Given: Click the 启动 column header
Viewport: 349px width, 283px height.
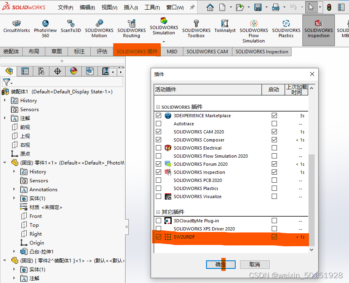Looking at the screenshot, I should [x=273, y=90].
